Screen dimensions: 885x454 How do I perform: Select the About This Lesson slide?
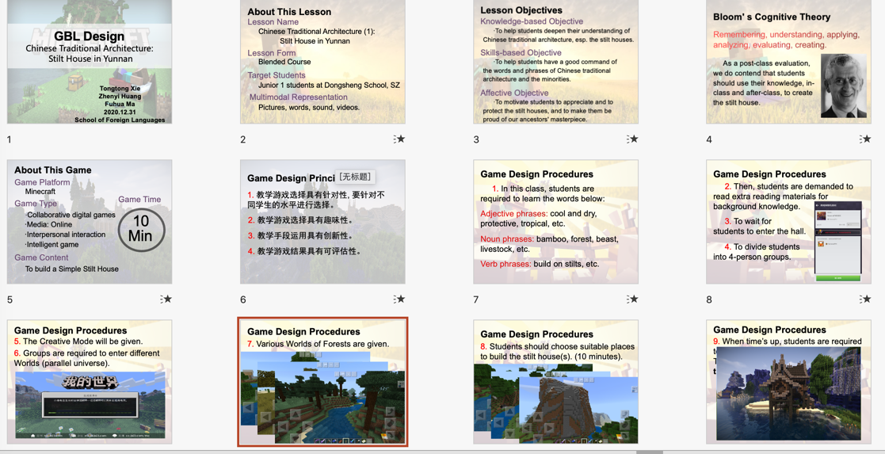[x=322, y=62]
